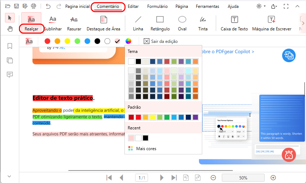Image resolution: width=306 pixels, height=183 pixels.
Task: Pick the blue highlight color circle
Action: [87, 41]
